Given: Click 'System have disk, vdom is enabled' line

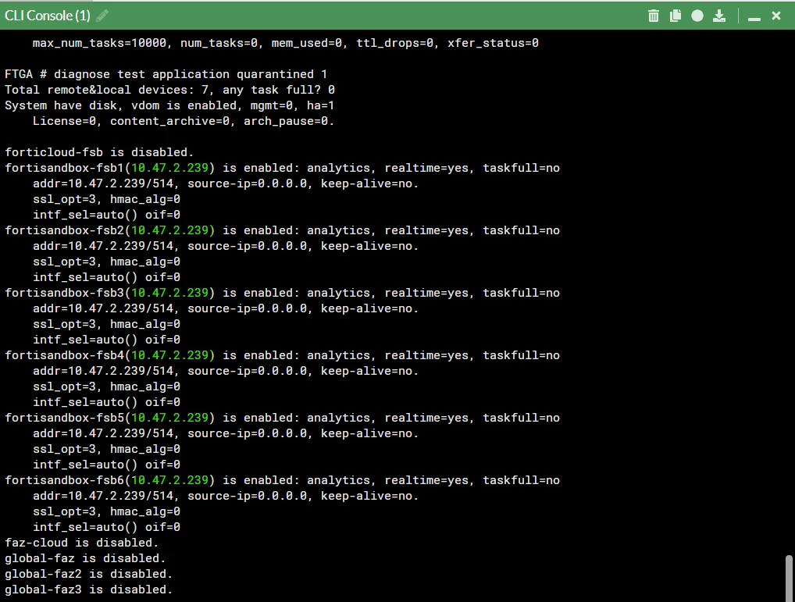Looking at the screenshot, I should pos(169,105).
